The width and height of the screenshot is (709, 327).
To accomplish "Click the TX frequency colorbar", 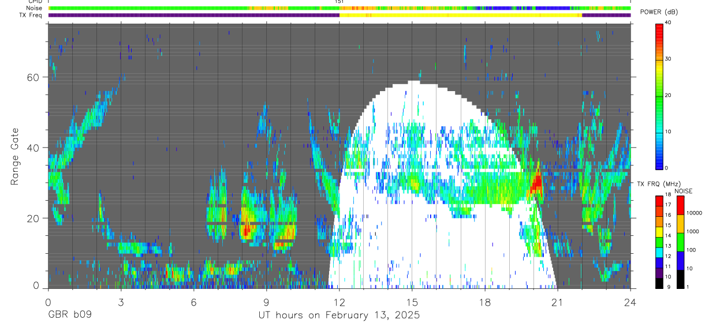I will click(659, 242).
